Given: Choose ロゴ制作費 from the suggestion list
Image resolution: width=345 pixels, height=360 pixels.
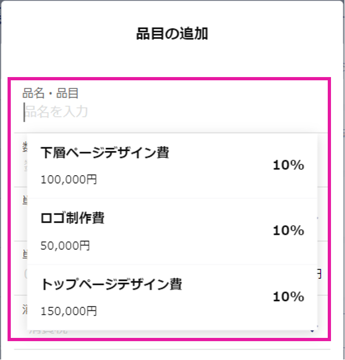Looking at the screenshot, I should (172, 231).
